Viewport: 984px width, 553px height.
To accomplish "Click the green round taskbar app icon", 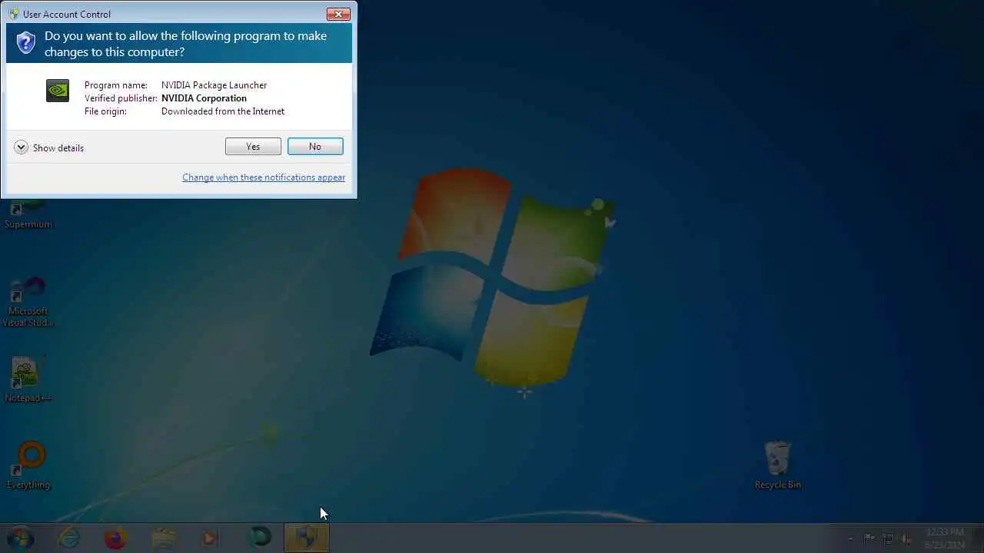I will tap(259, 538).
